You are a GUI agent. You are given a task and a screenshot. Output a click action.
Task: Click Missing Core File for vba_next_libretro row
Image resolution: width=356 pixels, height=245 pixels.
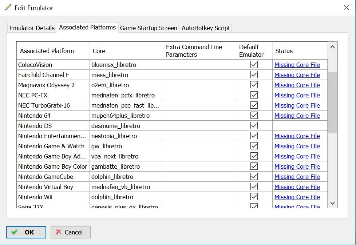[x=297, y=157]
